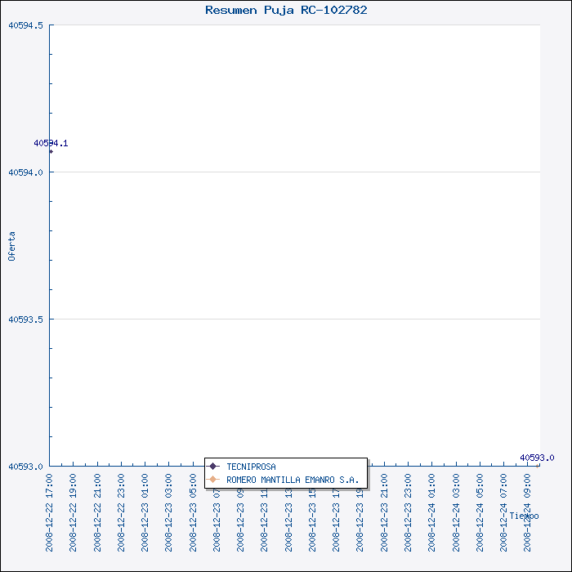Click the orange diamond beside ROMERO MANTILLA

click(x=213, y=480)
